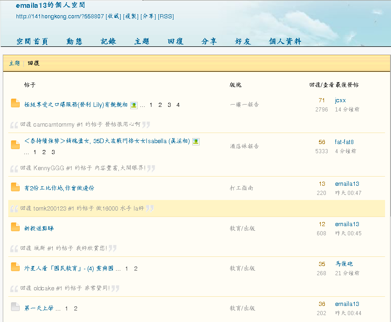
Task: Click the attachment icon on the Isabella thread
Action: tap(196, 141)
